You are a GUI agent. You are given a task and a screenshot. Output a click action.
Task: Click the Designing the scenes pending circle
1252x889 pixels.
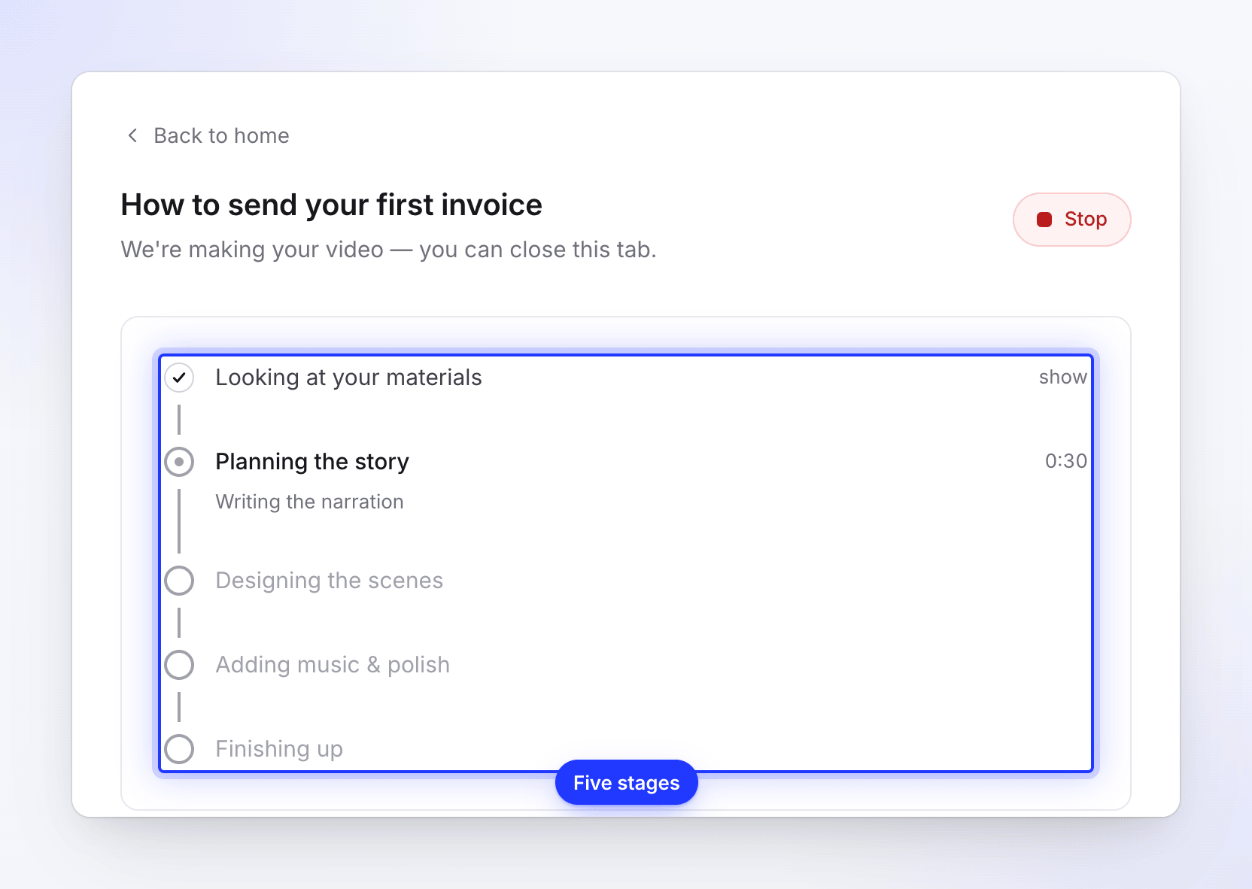pyautogui.click(x=179, y=581)
